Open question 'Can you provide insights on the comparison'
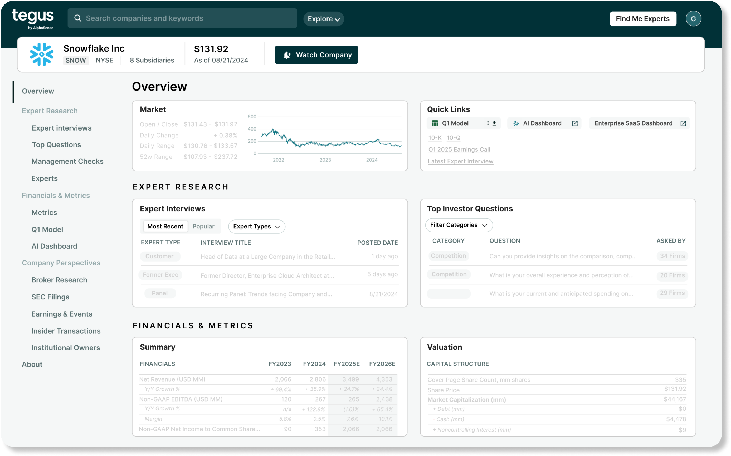The width and height of the screenshot is (731, 456). pyautogui.click(x=562, y=256)
